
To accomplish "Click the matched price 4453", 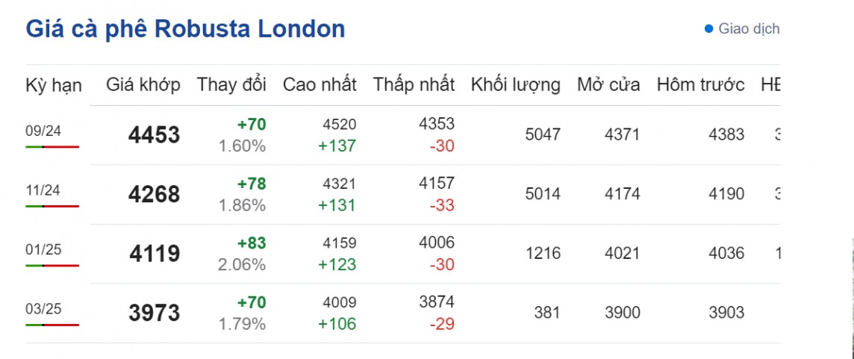I will pos(154,135).
